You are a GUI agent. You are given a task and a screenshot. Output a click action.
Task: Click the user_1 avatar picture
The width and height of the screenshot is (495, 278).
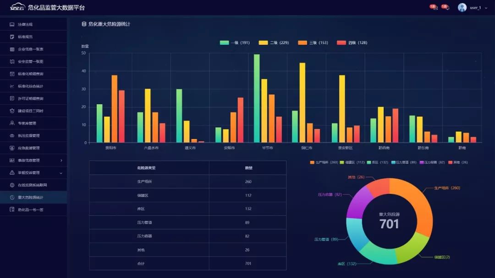click(462, 7)
